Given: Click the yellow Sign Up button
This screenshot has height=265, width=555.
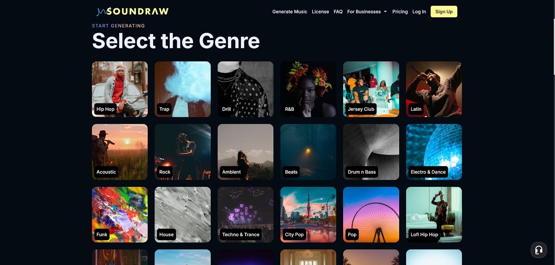Looking at the screenshot, I should pos(444,12).
